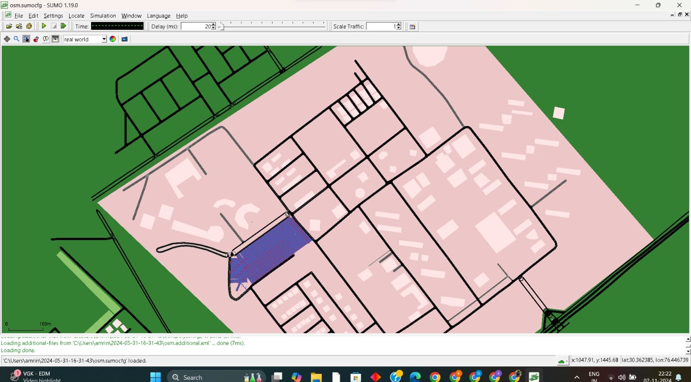The height and width of the screenshot is (382, 691).
Task: Open Wi-Fi network settings in tray
Action: [x=611, y=377]
